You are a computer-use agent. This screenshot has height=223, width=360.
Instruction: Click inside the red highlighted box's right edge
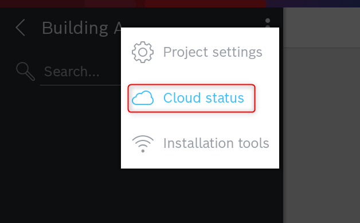tap(251, 98)
